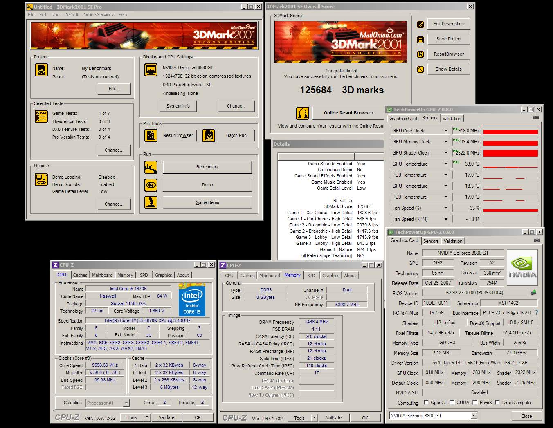Click the Batch Run icon in Pro Tools
Screen dimensions: 553x428
coord(209,135)
